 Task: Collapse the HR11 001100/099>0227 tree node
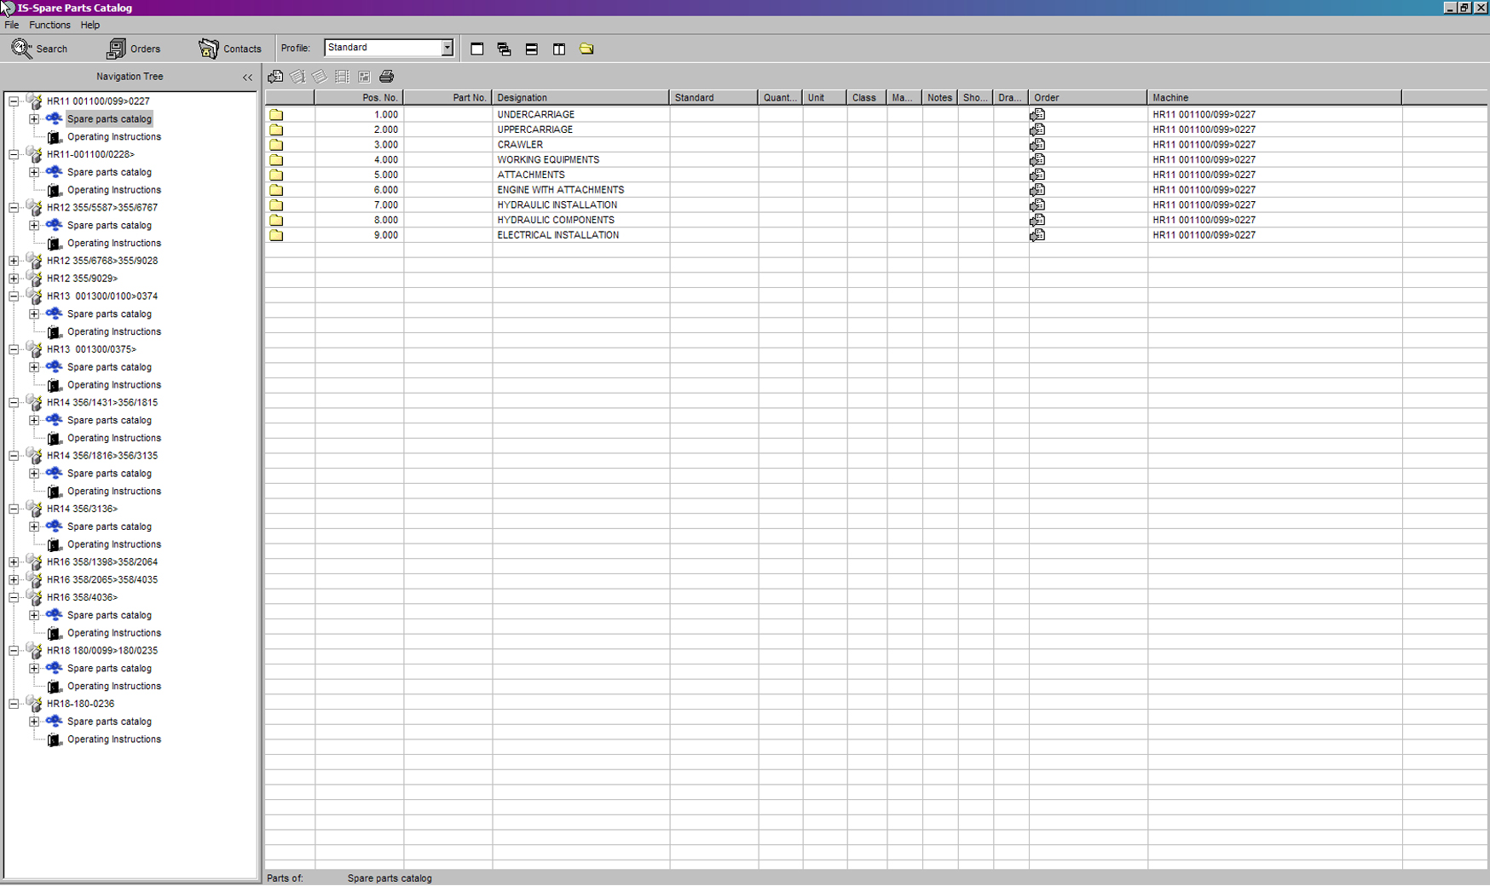point(14,101)
